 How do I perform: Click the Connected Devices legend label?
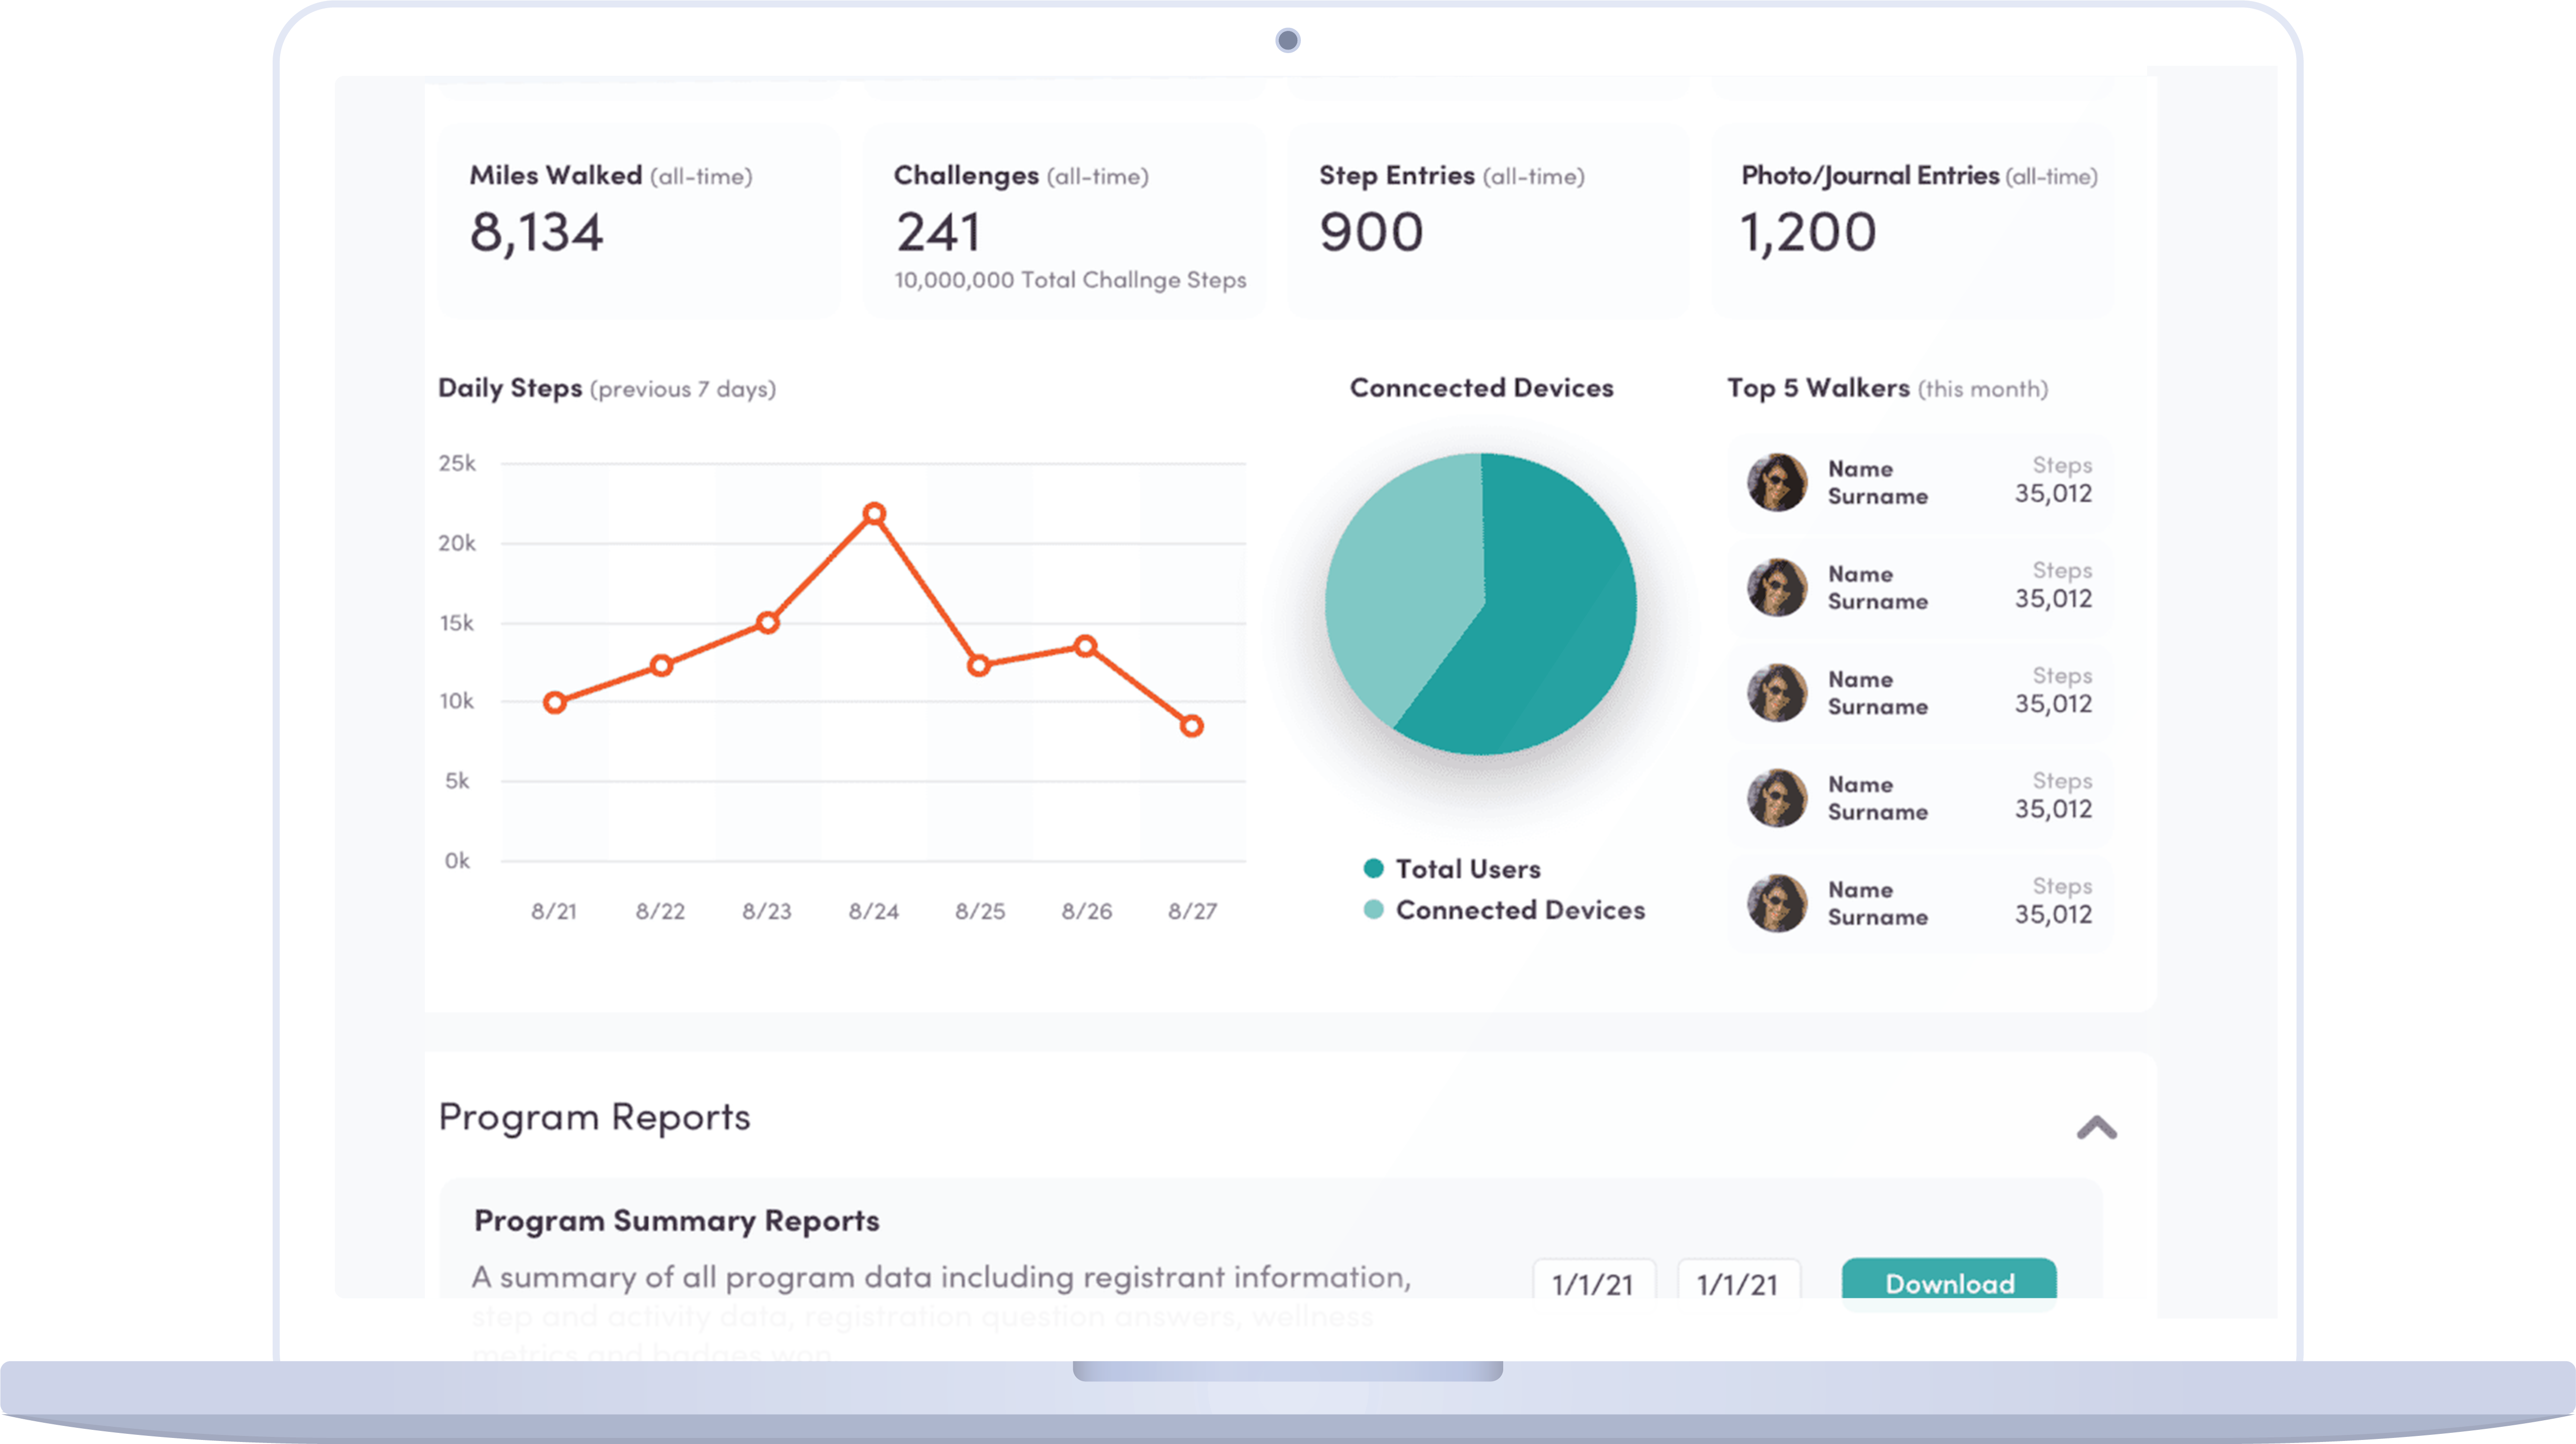click(1520, 910)
